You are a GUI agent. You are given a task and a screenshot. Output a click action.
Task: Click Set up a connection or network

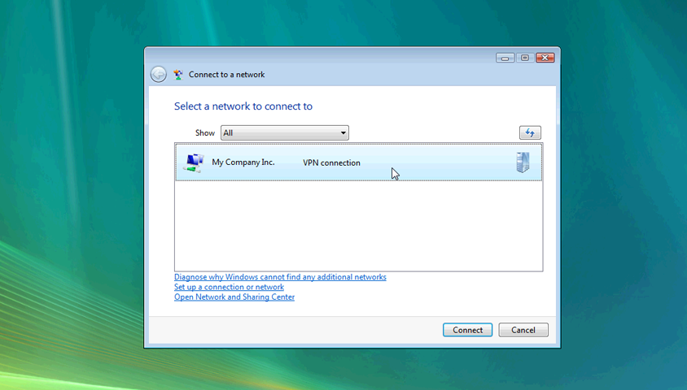(x=229, y=287)
